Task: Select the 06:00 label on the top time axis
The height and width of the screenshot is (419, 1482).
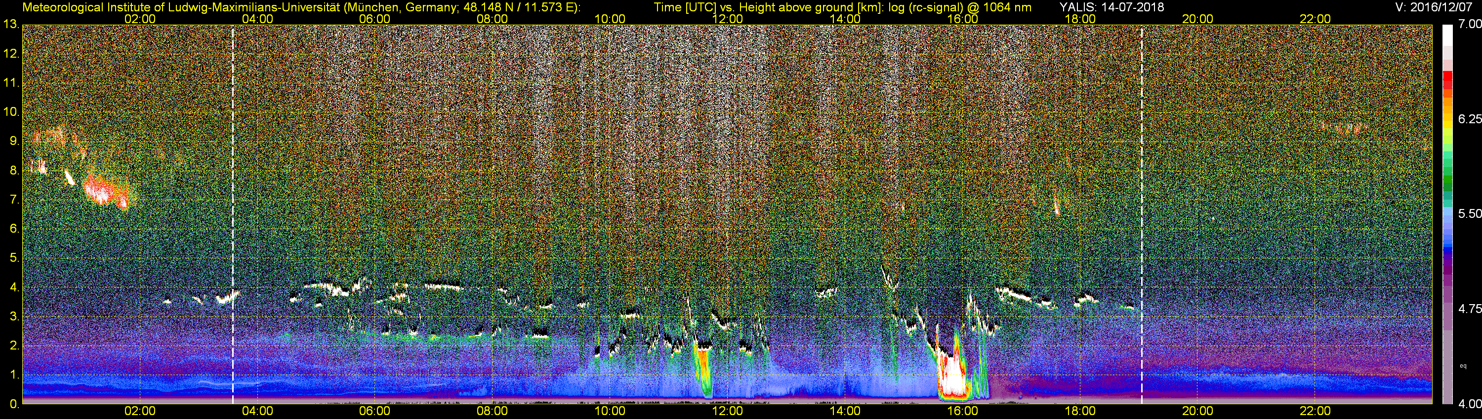Action: (x=374, y=19)
